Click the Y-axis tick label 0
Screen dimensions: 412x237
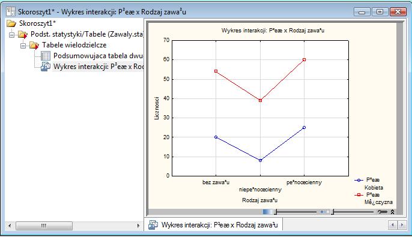point(168,176)
